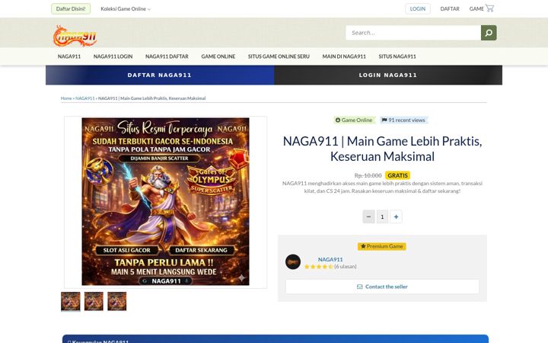Open the seller avatar icon
The width and height of the screenshot is (548, 343).
[293, 261]
